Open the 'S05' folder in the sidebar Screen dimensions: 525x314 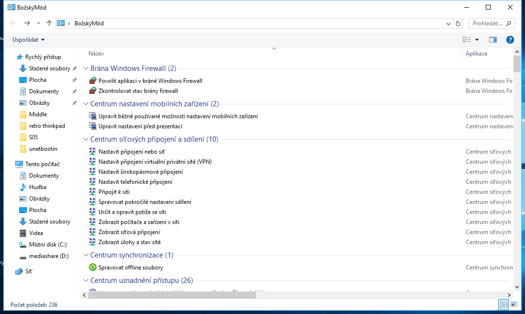pos(33,137)
